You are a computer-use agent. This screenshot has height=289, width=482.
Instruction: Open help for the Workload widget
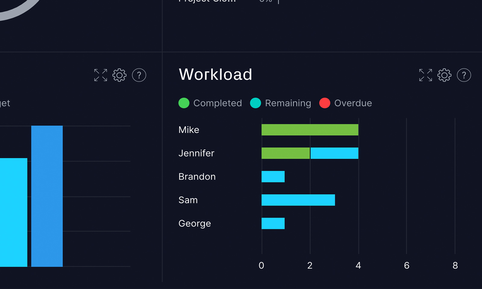point(464,75)
